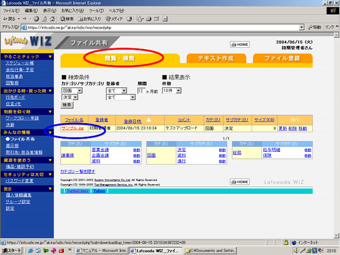Click the browser Search (検索) toolbar icon
Image resolution: width=340 pixels, height=255 pixels.
coord(70,18)
